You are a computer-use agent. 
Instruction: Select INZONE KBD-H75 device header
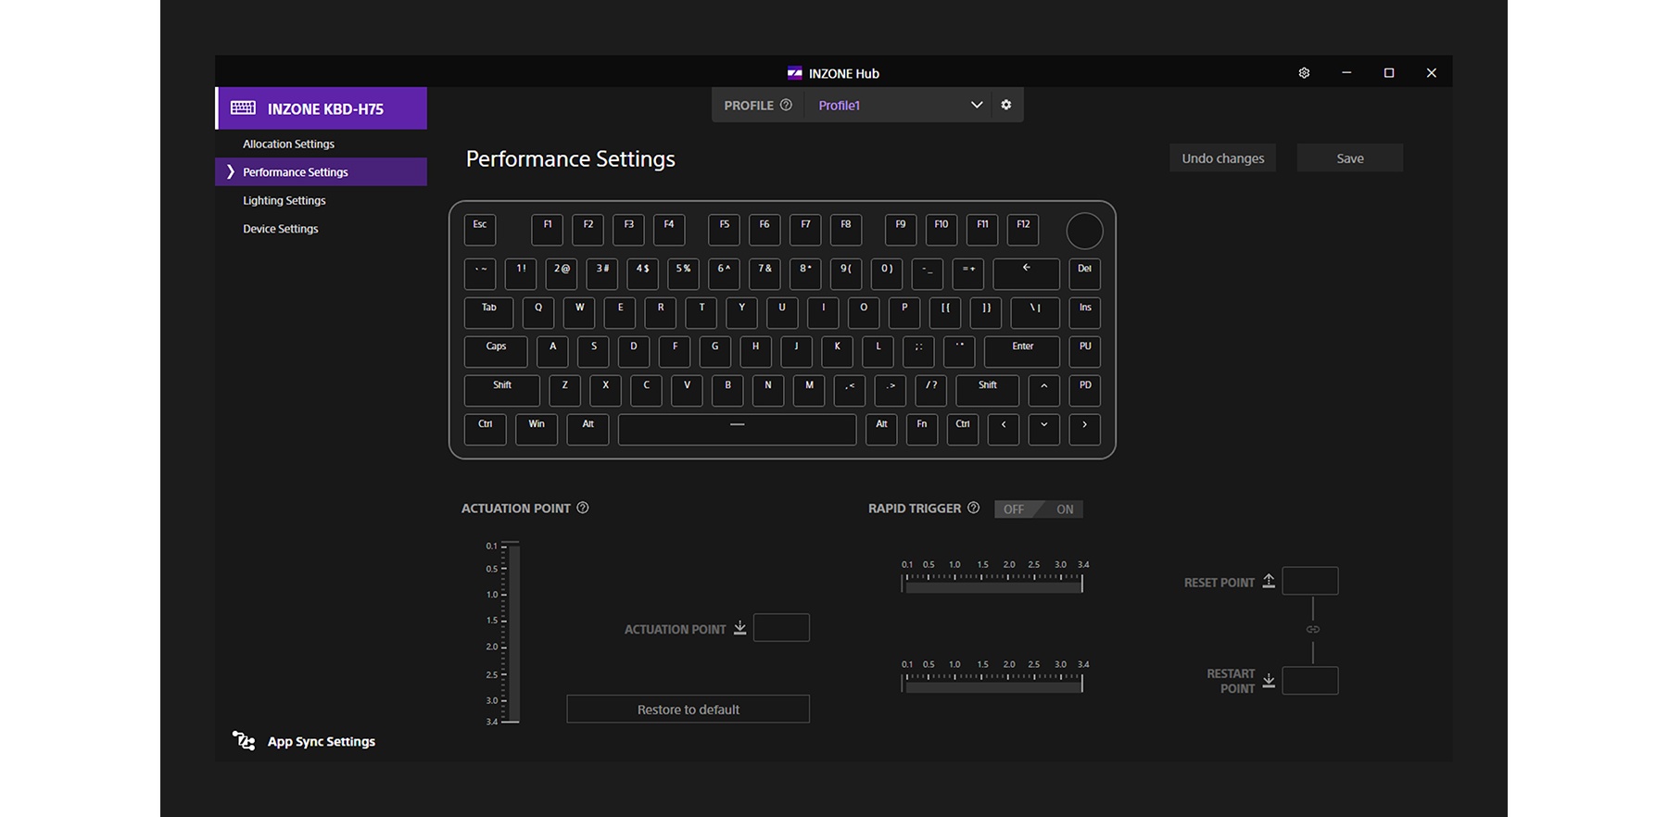[322, 108]
